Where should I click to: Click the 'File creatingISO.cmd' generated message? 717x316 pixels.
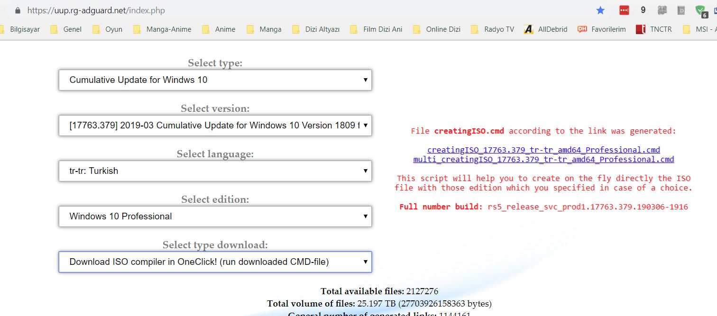(543, 131)
